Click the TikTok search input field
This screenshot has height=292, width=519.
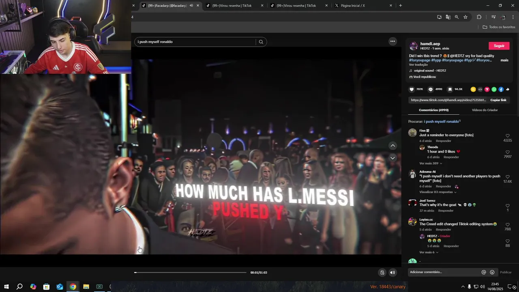(x=196, y=42)
